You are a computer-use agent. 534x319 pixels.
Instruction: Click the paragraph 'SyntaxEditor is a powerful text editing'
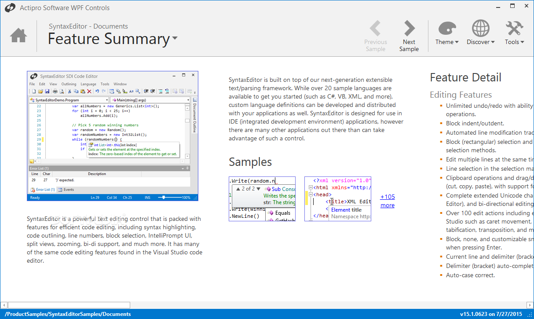tap(114, 239)
